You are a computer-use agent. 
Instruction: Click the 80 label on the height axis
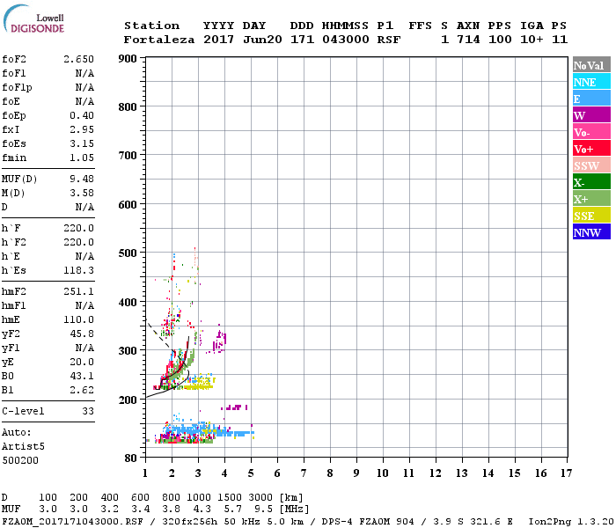[130, 458]
